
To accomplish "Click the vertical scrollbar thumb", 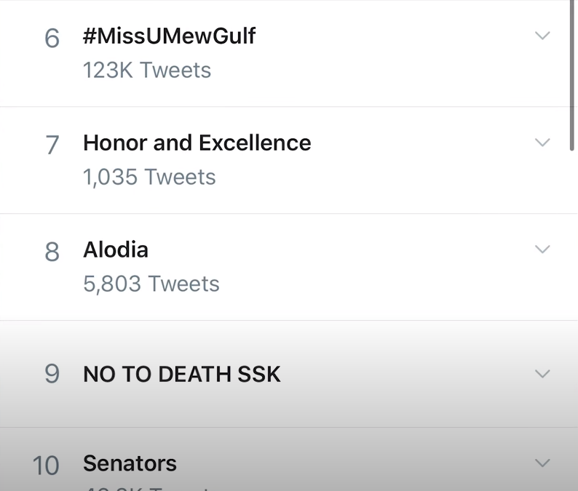I will tap(572, 75).
